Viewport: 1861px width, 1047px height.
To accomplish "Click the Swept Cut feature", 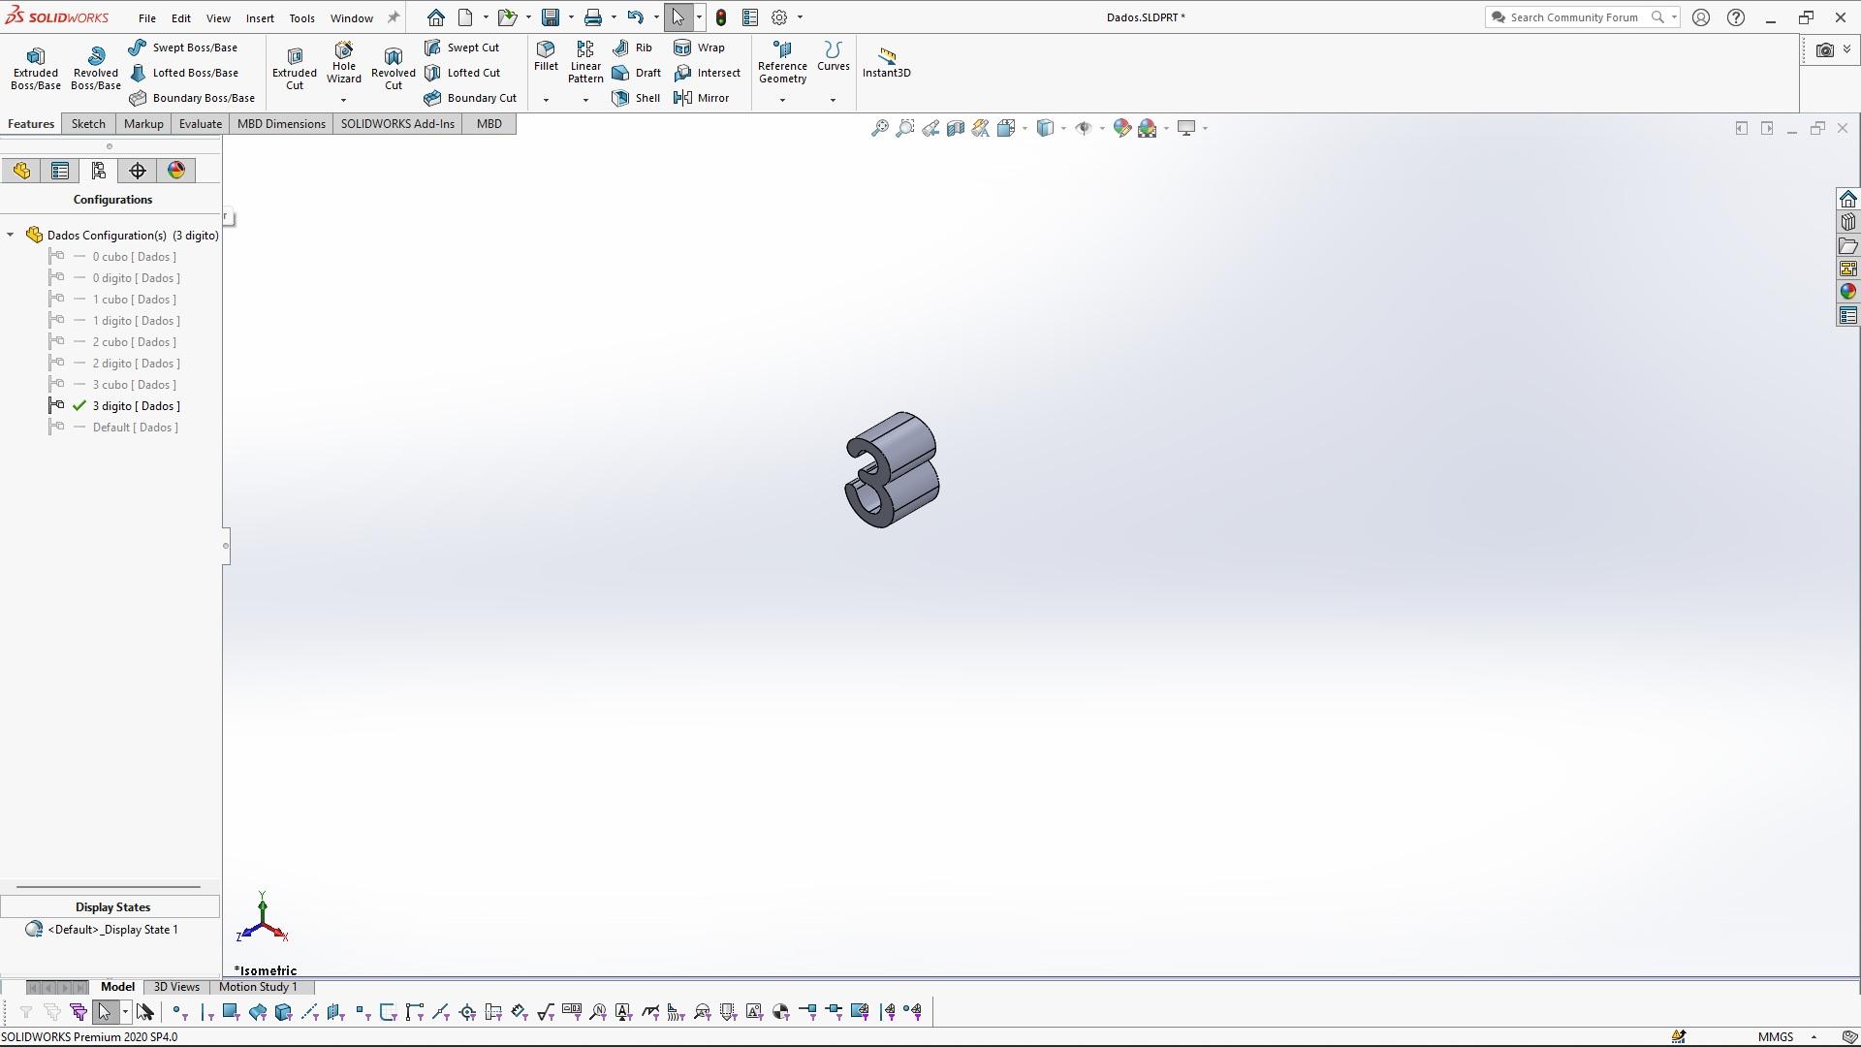I will [461, 48].
